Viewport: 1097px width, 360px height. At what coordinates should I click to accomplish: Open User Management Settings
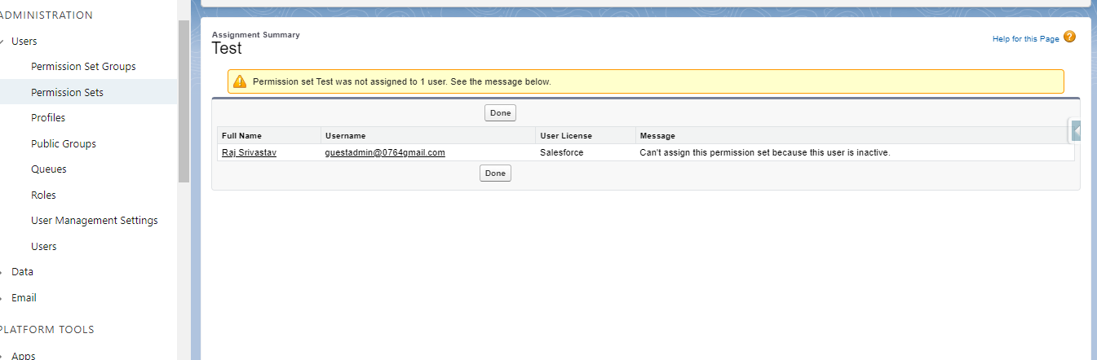(95, 221)
